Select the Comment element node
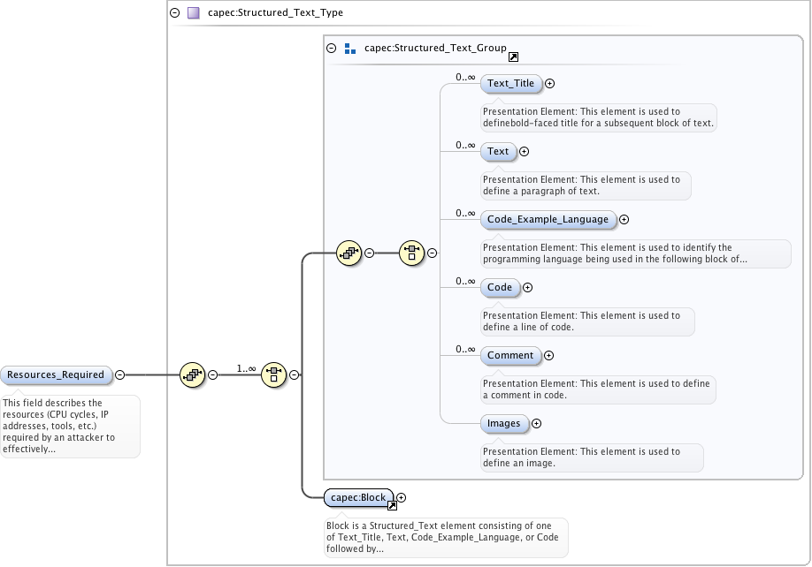This screenshot has width=812, height=567. [x=510, y=355]
